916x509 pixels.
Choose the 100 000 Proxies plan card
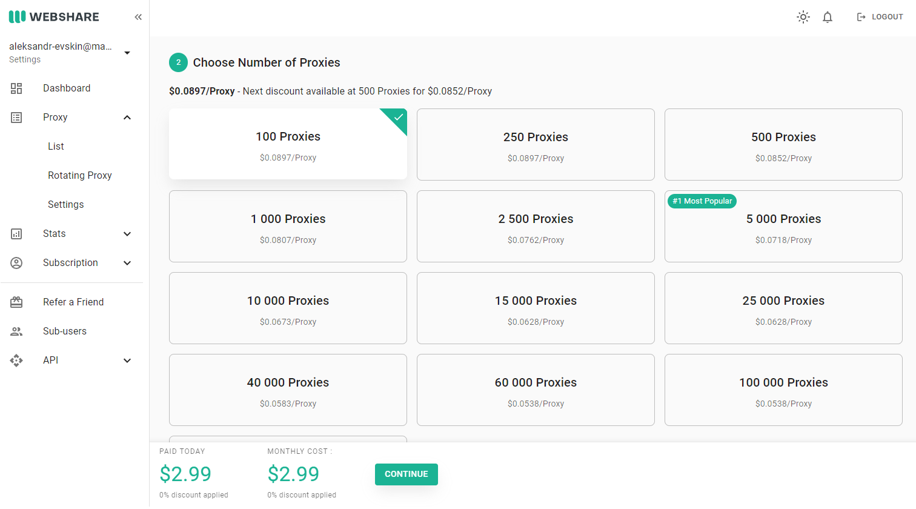783,390
